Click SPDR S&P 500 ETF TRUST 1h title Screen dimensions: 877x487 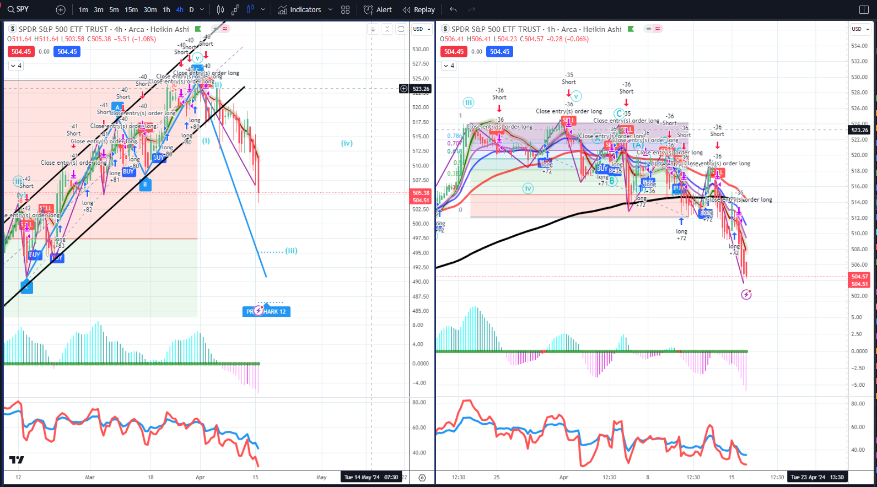tap(536, 29)
